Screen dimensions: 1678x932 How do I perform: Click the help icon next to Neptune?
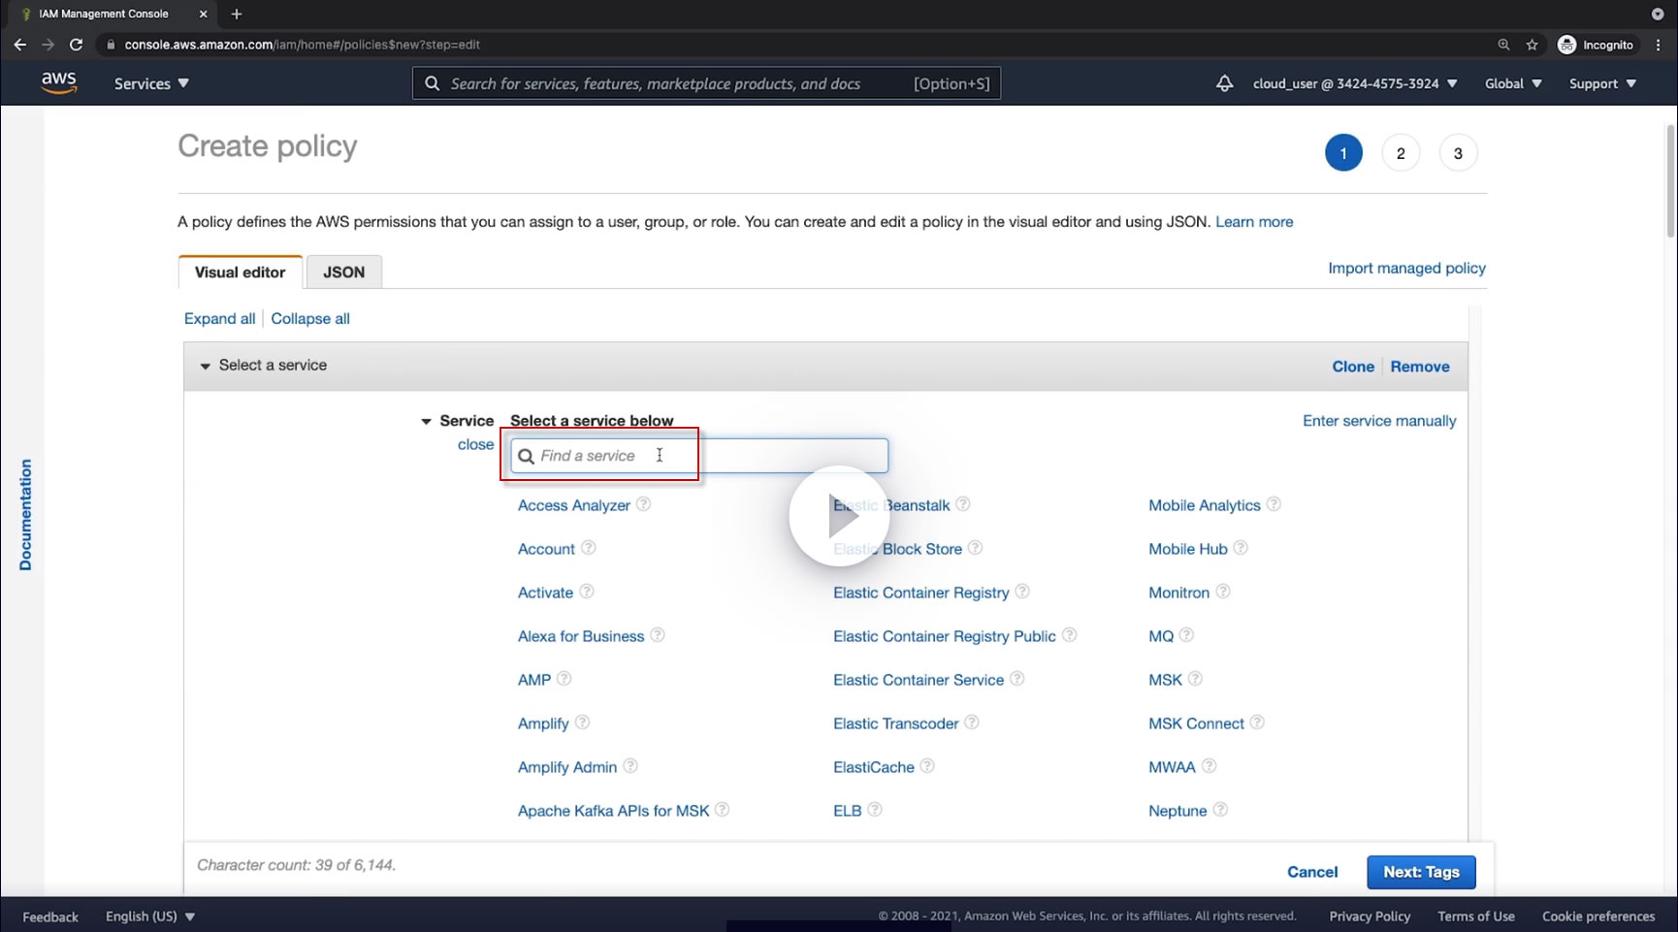point(1220,810)
